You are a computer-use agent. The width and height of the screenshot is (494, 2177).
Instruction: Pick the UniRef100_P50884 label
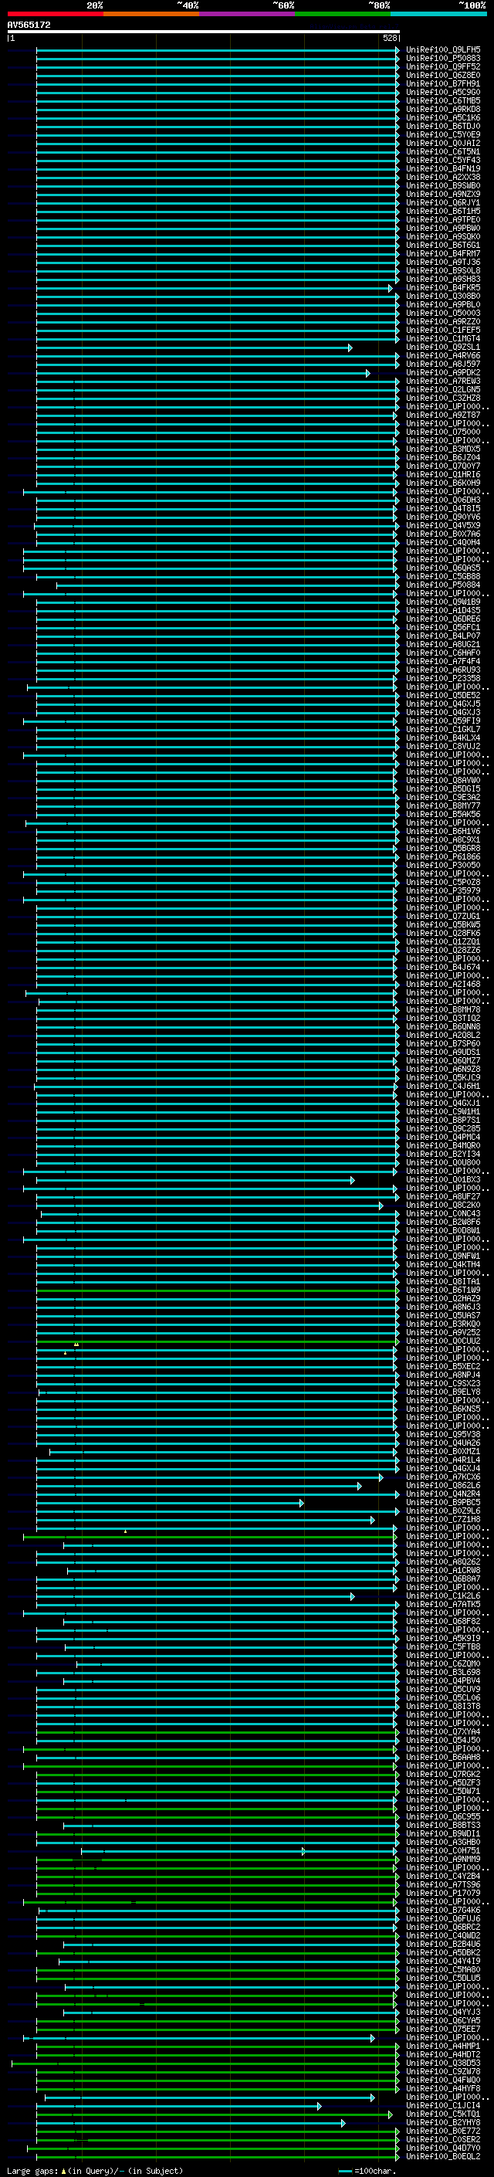pyautogui.click(x=443, y=585)
